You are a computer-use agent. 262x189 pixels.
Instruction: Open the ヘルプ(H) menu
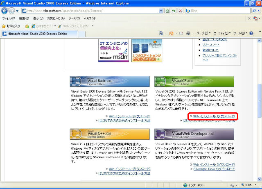pyautogui.click(x=90, y=18)
